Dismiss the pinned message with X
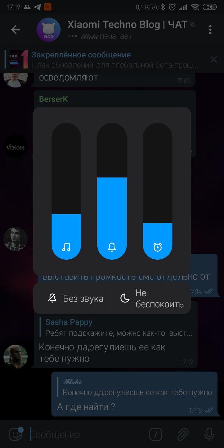 coord(213,59)
